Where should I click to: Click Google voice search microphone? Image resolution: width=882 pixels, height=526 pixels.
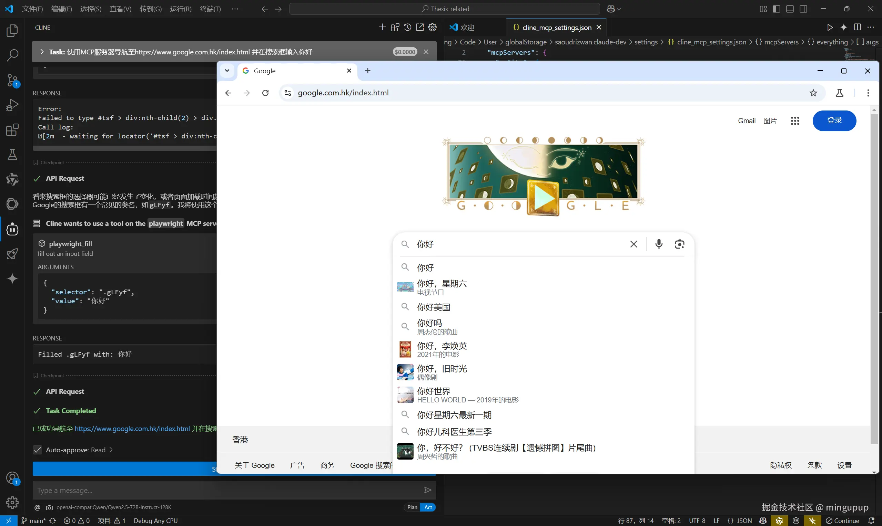pos(659,244)
